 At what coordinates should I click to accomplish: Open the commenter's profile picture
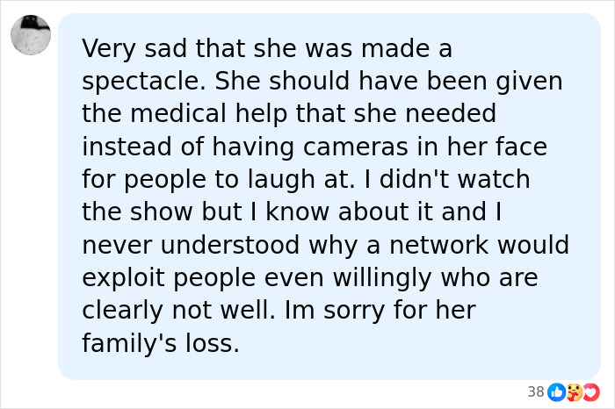coord(31,35)
